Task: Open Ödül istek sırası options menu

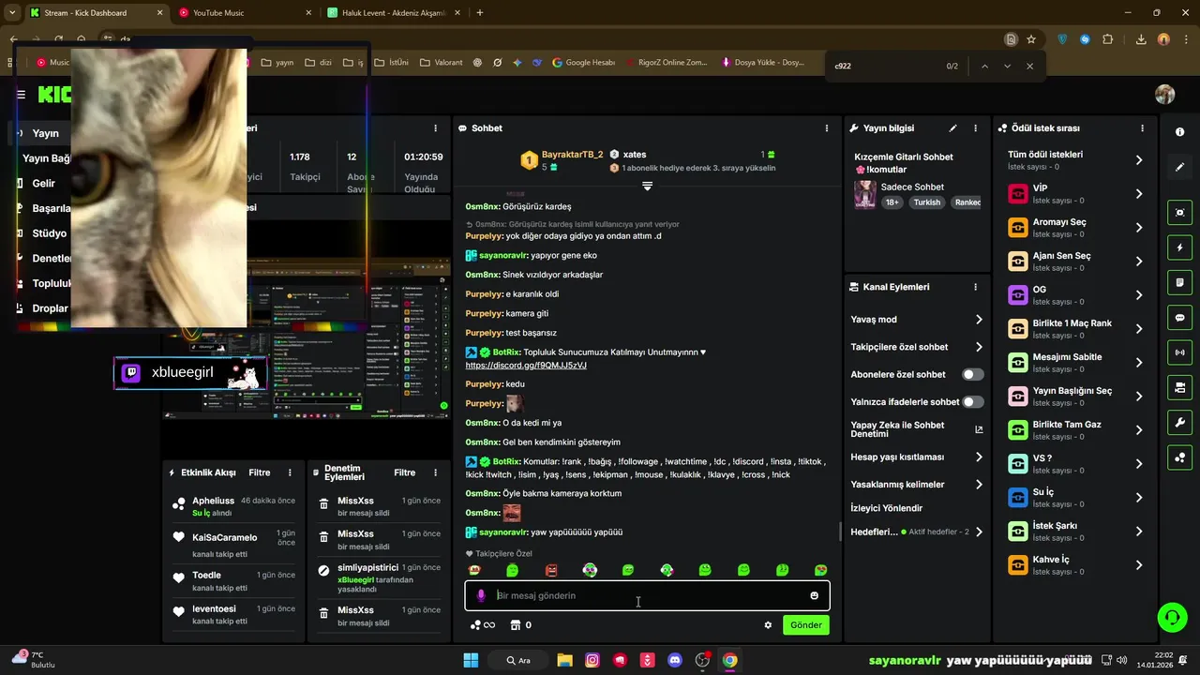Action: pos(1142,128)
